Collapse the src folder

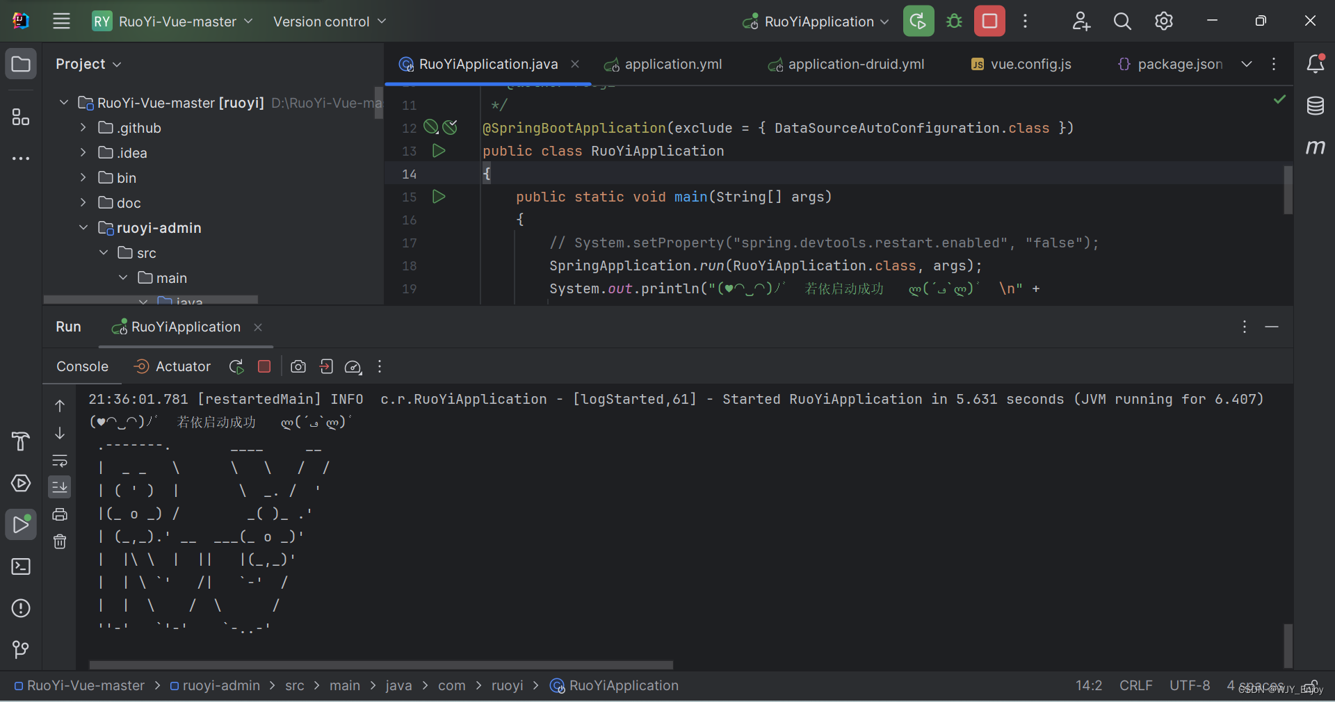tap(103, 253)
